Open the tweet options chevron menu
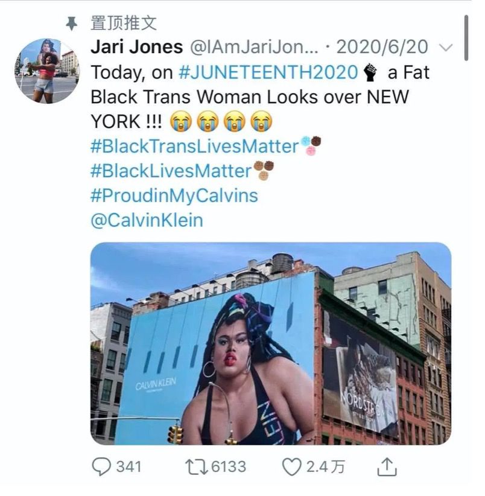This screenshot has height=496, width=485. (x=446, y=48)
